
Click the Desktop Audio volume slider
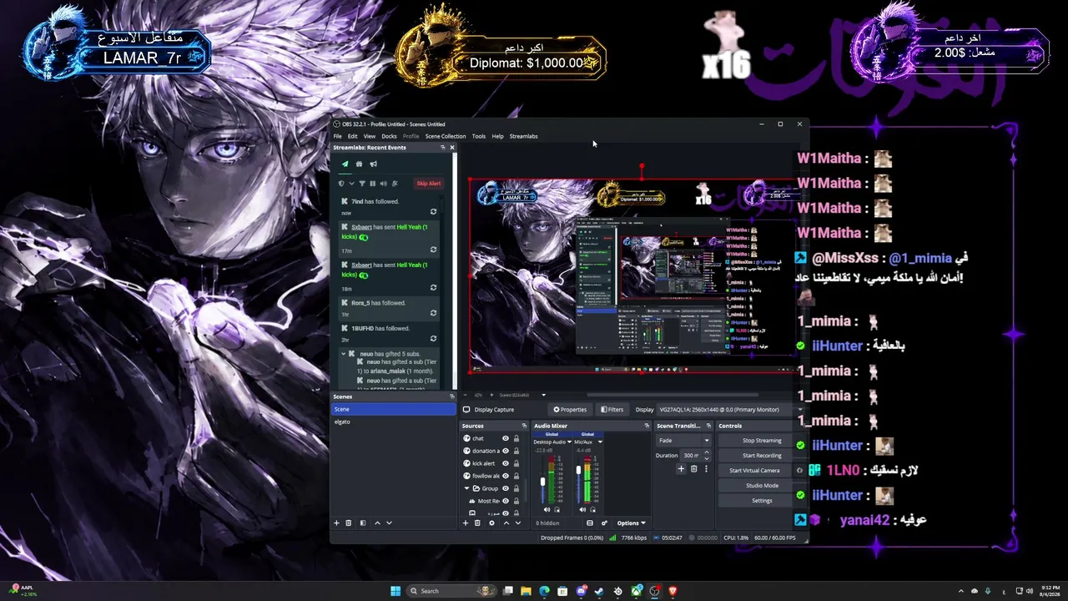pos(542,481)
